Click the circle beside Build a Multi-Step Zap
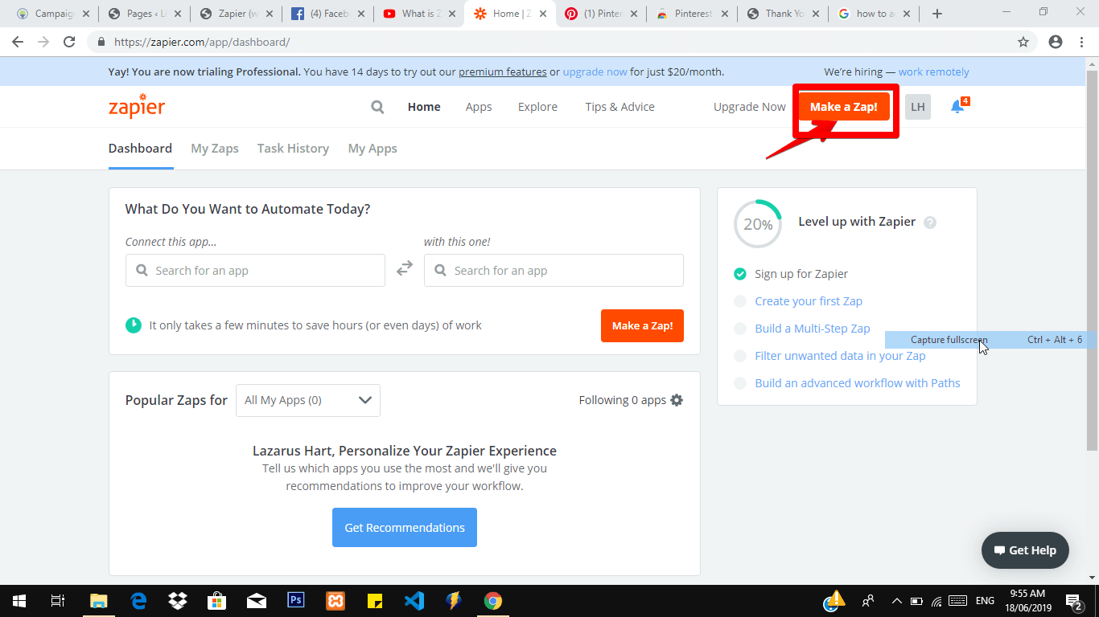Screen dimensions: 1099x617 tap(740, 329)
